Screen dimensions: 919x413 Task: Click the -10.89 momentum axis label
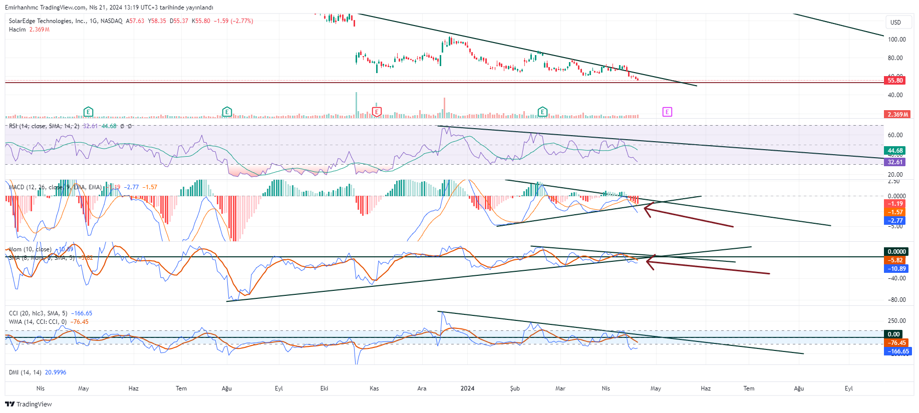(896, 269)
